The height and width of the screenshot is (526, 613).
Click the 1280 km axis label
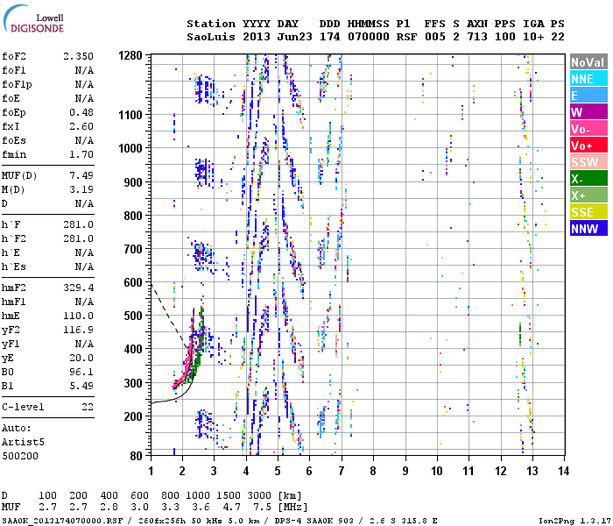(130, 55)
